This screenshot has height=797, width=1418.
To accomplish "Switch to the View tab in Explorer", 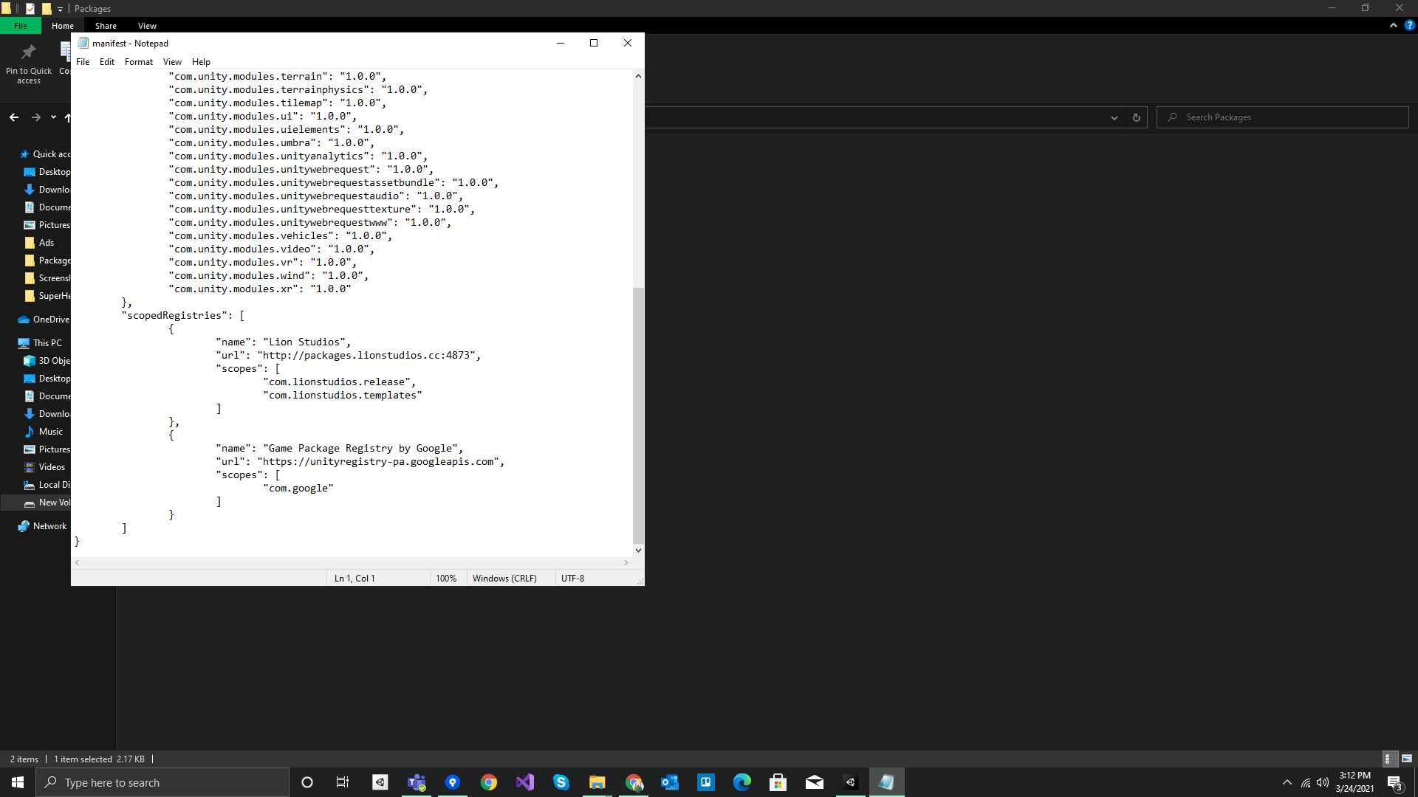I will [x=146, y=25].
